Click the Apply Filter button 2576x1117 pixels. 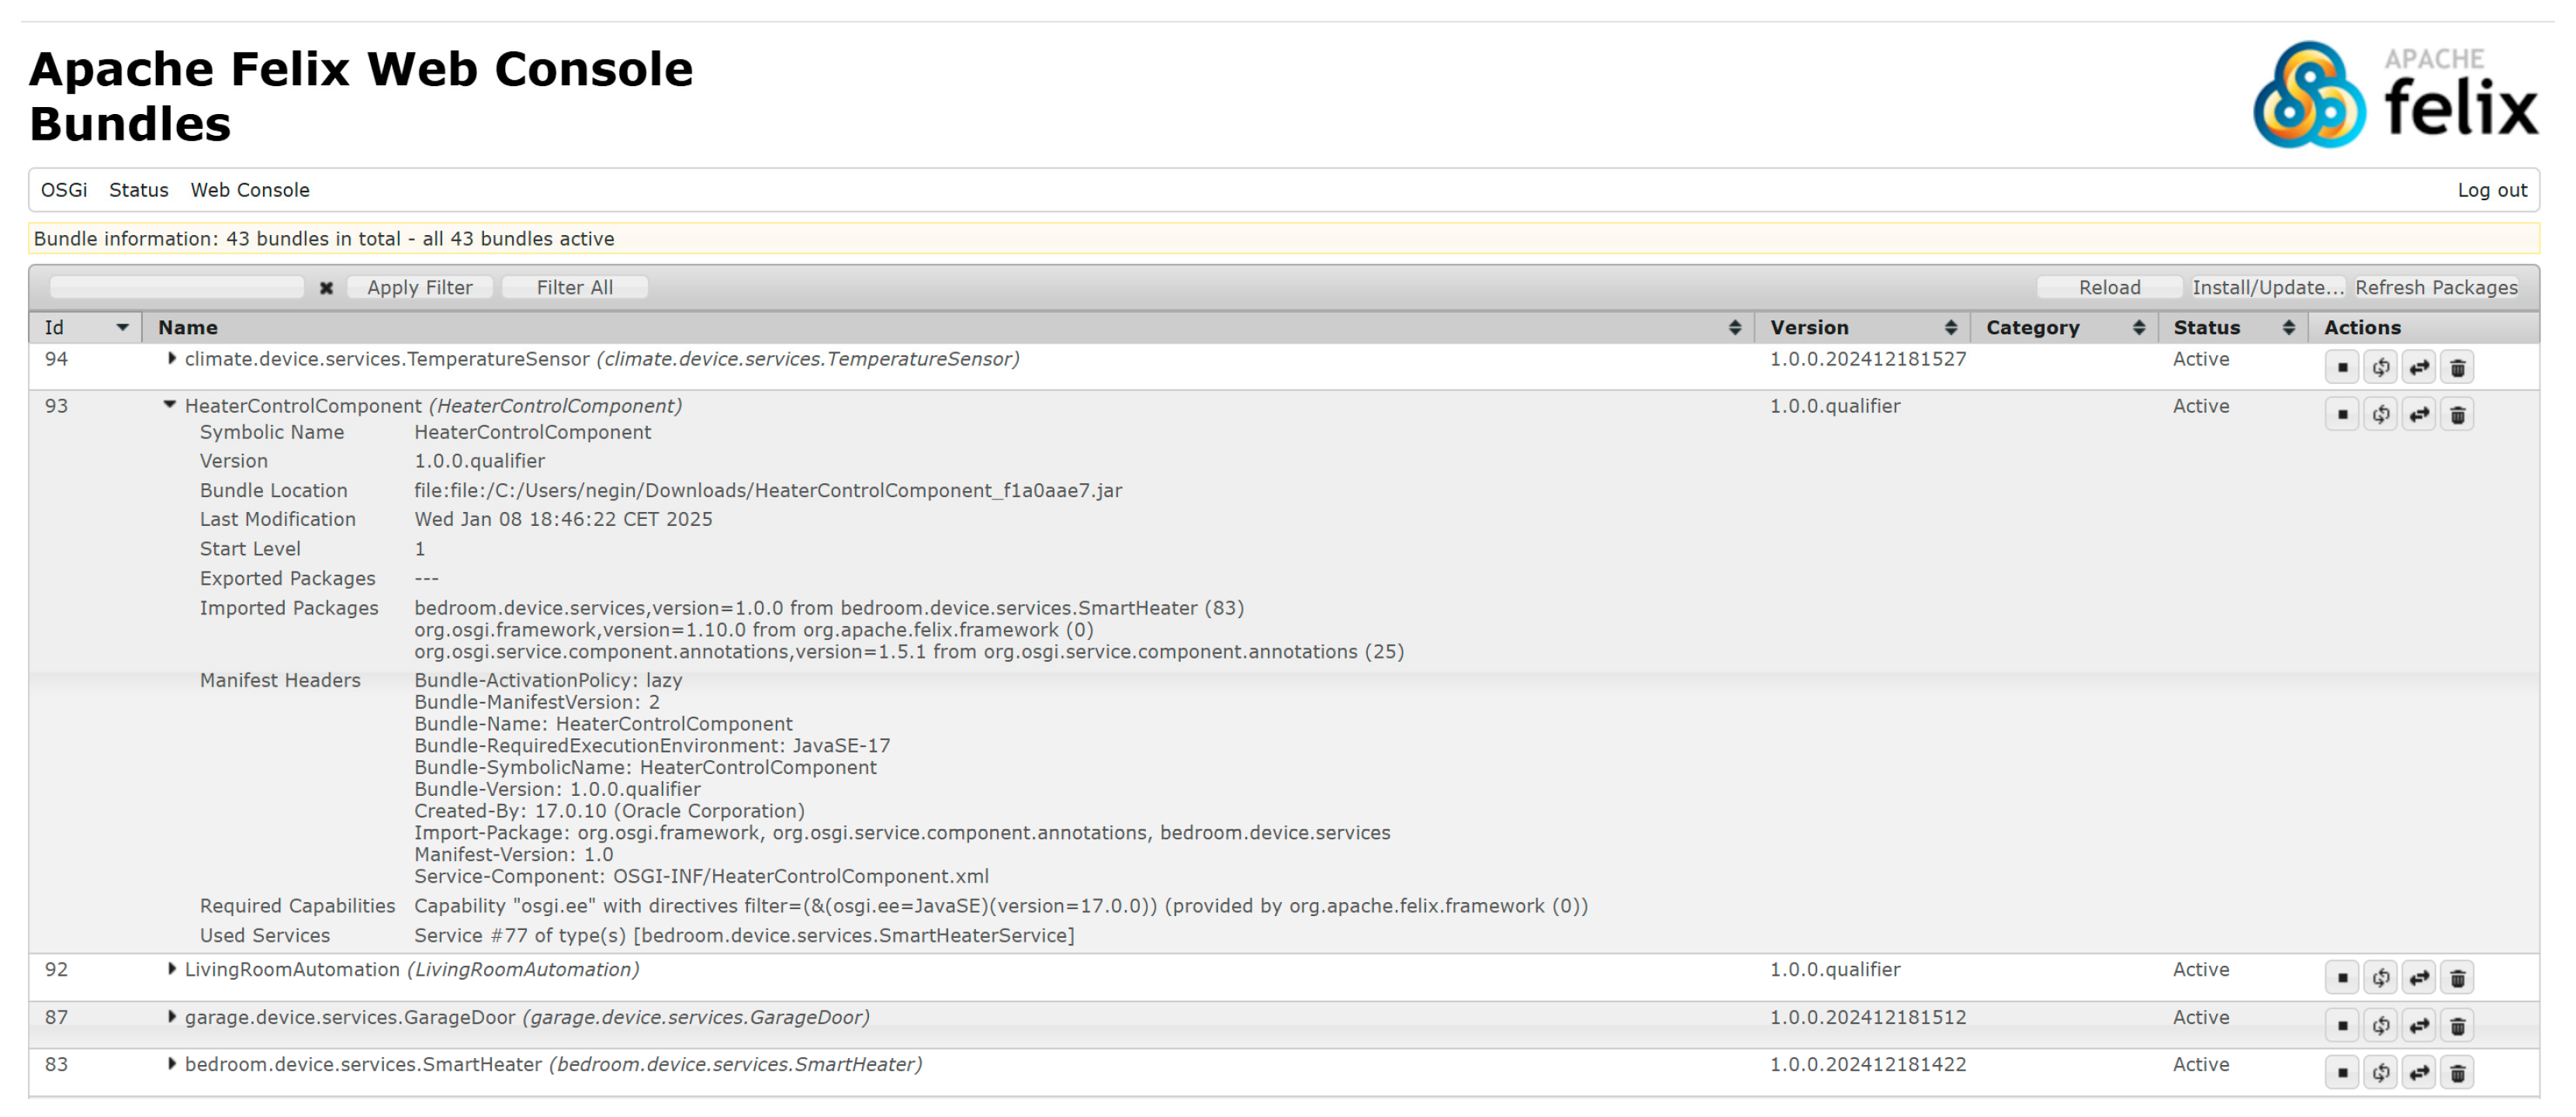coord(420,288)
